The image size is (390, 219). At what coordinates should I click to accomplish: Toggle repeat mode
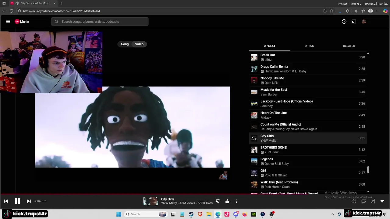coord(363,201)
